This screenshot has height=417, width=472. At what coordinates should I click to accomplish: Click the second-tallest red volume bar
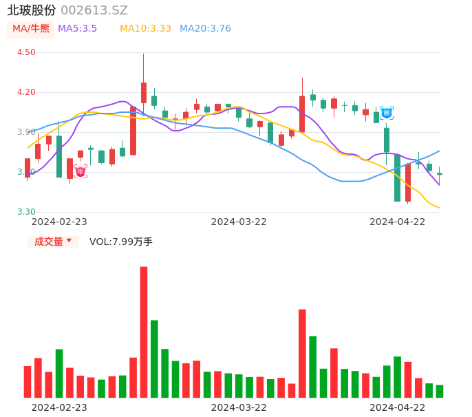click(302, 353)
